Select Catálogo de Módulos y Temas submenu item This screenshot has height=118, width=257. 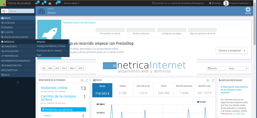[53, 46]
